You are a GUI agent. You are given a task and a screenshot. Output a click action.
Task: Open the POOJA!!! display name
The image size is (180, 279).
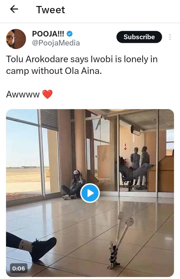click(x=48, y=34)
